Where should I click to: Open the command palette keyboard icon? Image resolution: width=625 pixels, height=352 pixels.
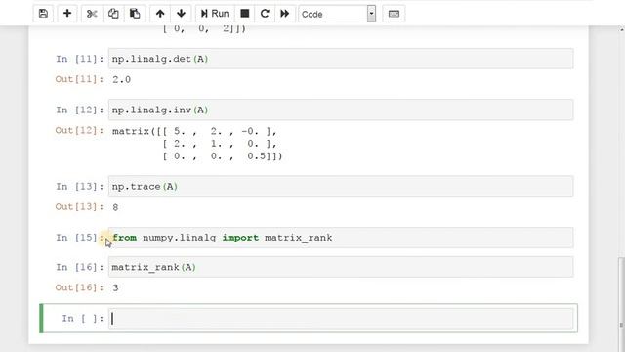point(394,14)
